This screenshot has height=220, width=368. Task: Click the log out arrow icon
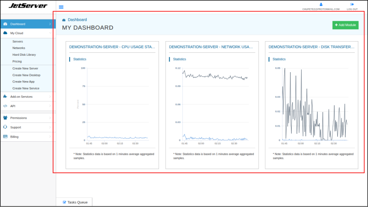(x=352, y=4)
